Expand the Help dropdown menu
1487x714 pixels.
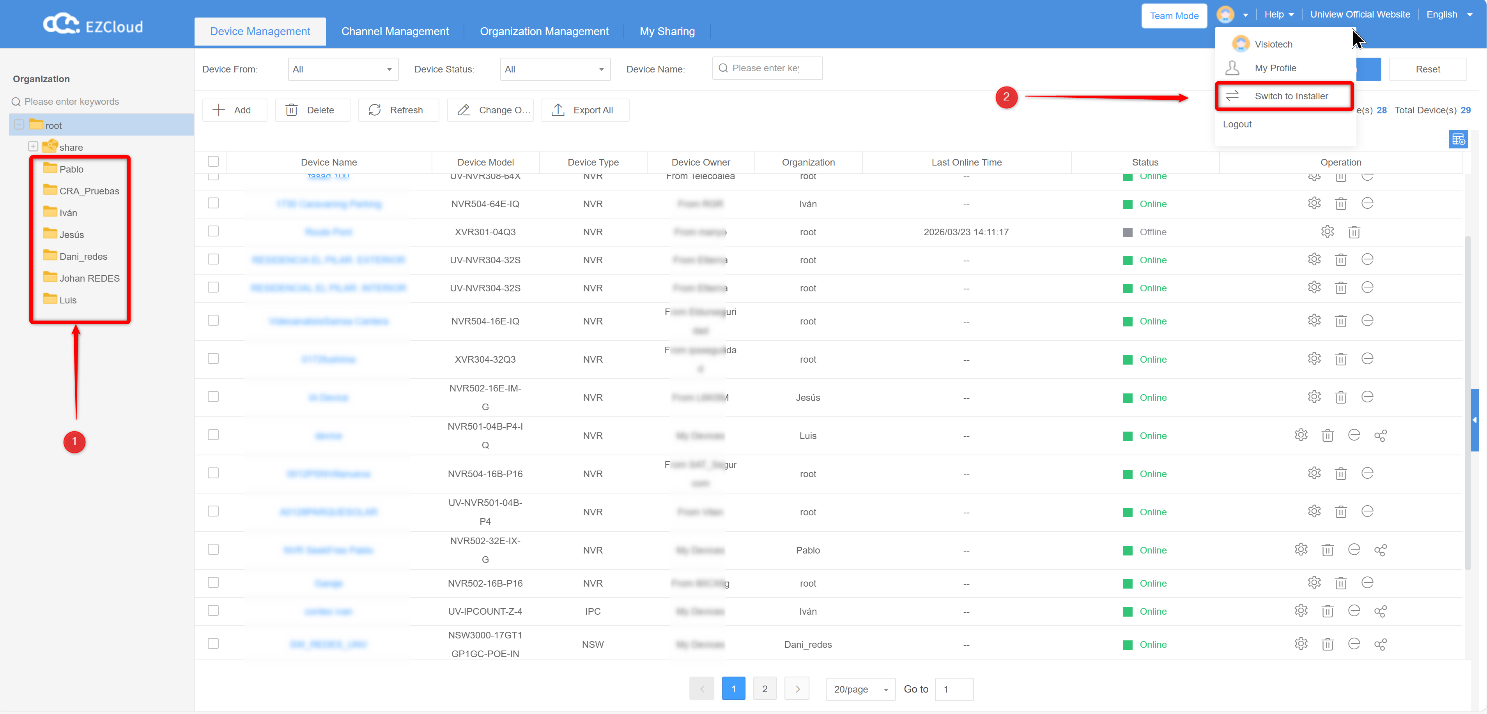pos(1279,14)
